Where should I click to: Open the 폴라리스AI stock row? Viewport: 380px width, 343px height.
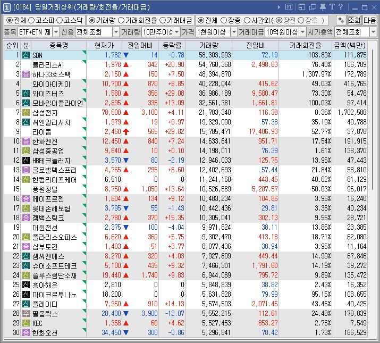click(186, 65)
